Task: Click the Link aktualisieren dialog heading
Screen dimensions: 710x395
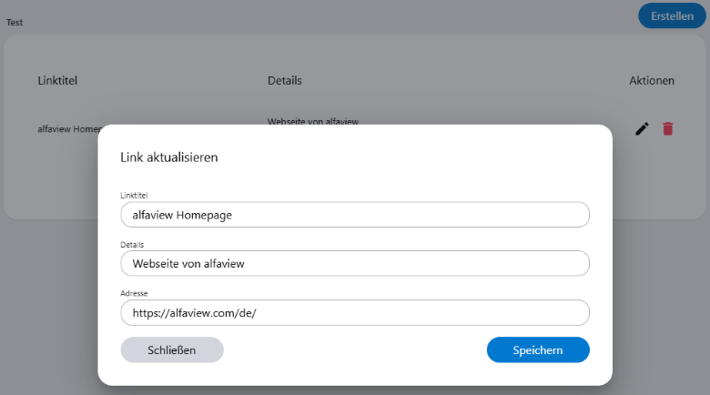Action: pos(168,157)
